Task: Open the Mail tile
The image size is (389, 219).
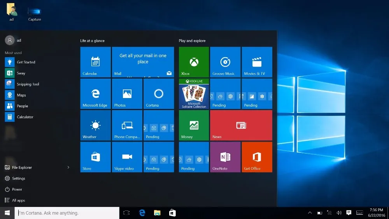Action: click(x=143, y=62)
